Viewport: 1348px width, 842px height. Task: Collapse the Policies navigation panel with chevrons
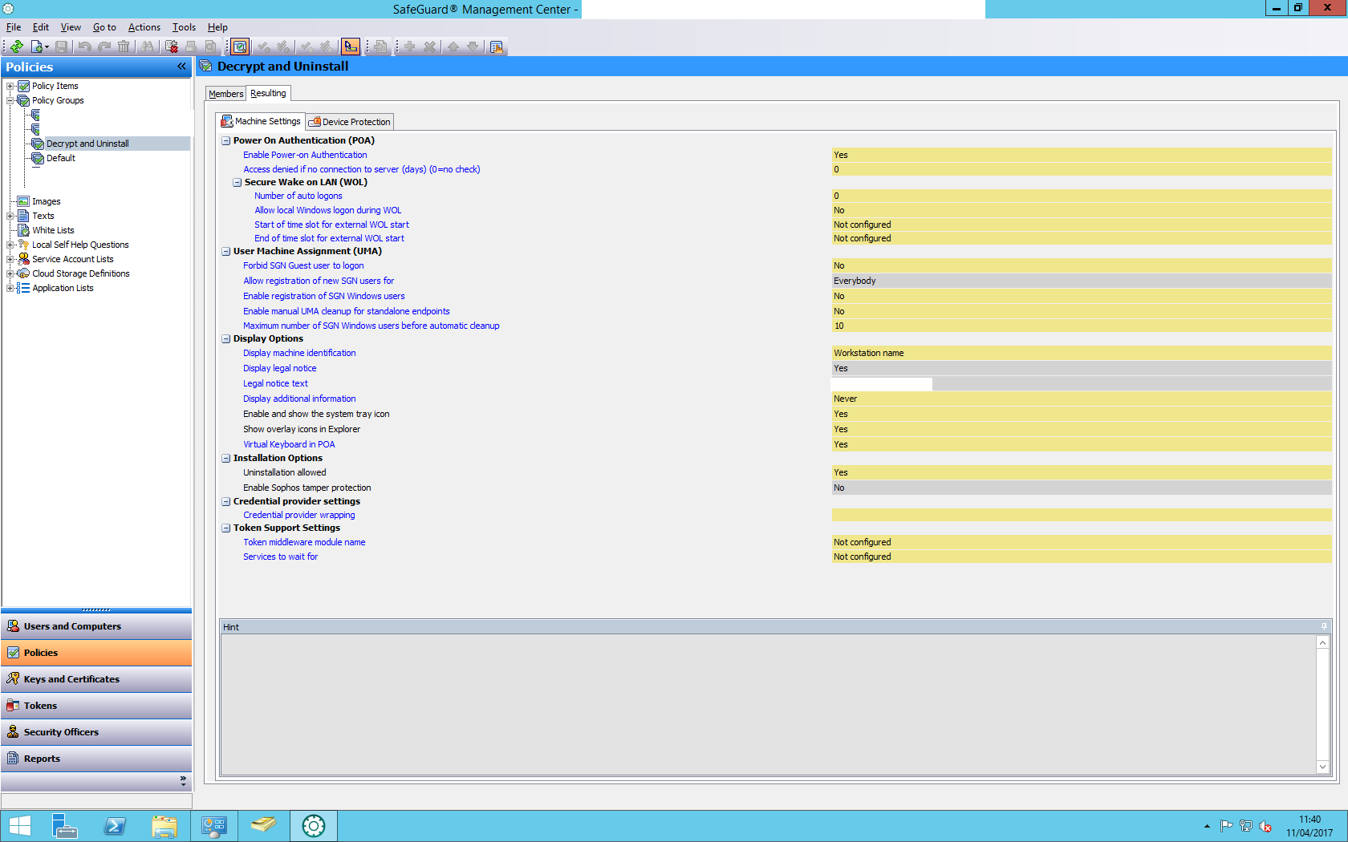181,67
